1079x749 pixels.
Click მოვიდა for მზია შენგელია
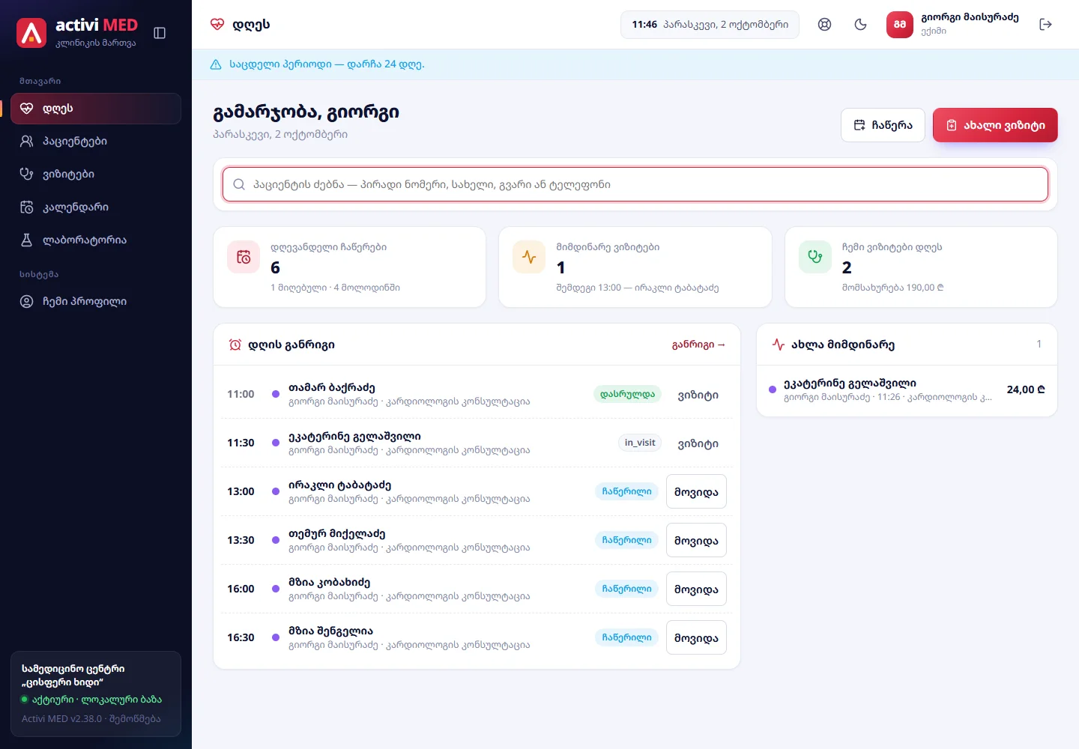[x=696, y=638]
